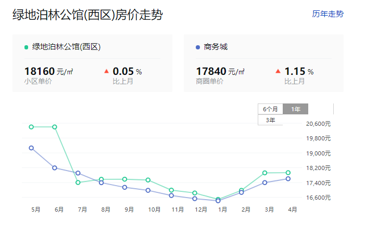Click the 0.05 % change value
Screen dimensions: 365x235
coord(128,71)
